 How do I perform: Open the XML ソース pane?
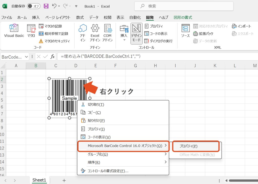tap(185, 31)
